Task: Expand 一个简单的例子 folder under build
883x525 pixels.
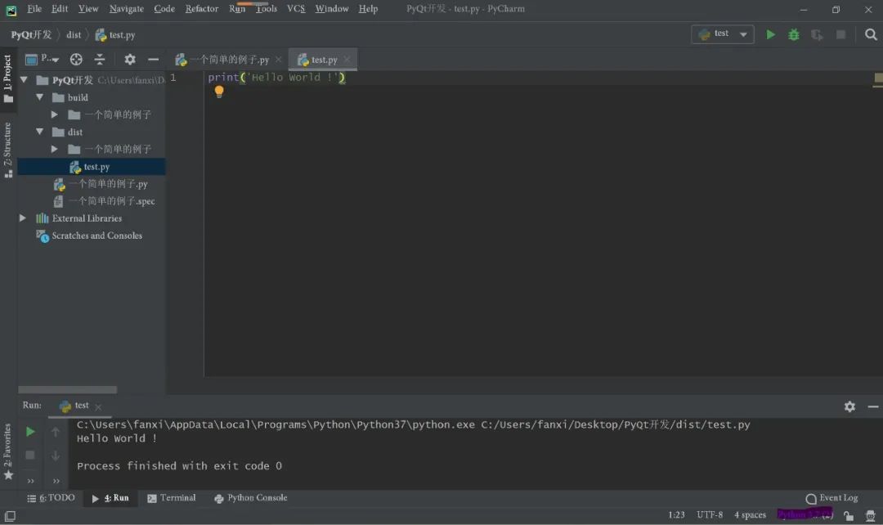Action: (55, 115)
